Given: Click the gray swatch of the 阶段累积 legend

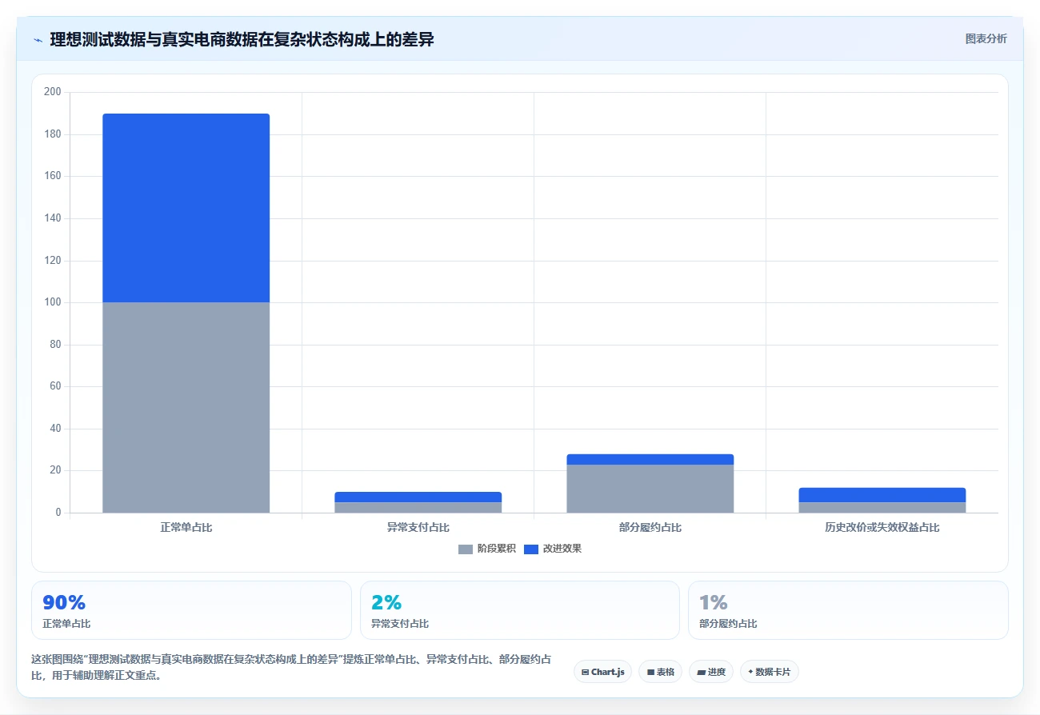Looking at the screenshot, I should [466, 549].
